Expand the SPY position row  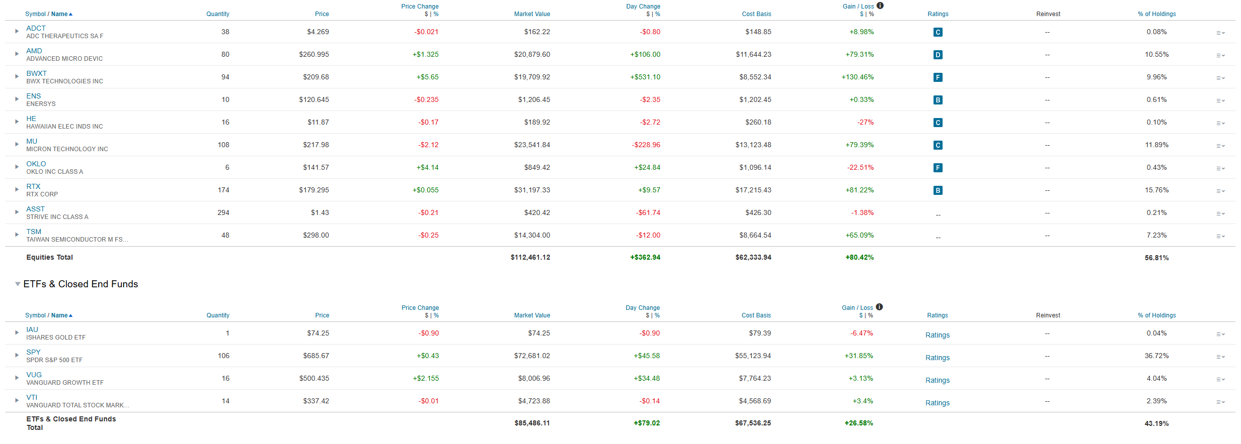pos(17,355)
